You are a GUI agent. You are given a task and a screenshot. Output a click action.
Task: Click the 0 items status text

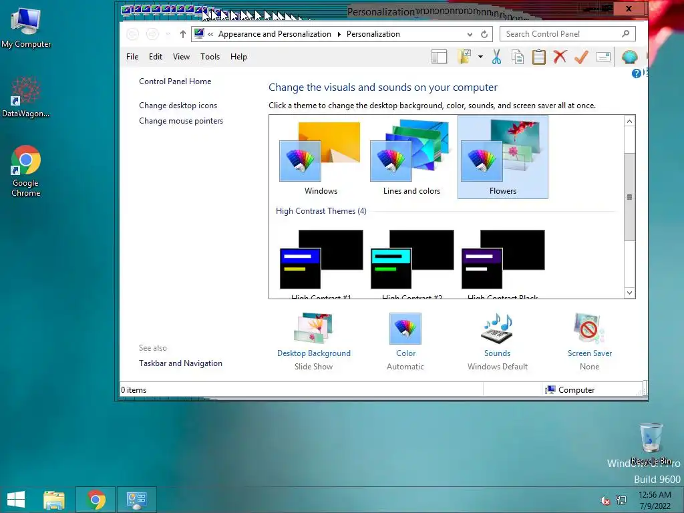tap(134, 390)
